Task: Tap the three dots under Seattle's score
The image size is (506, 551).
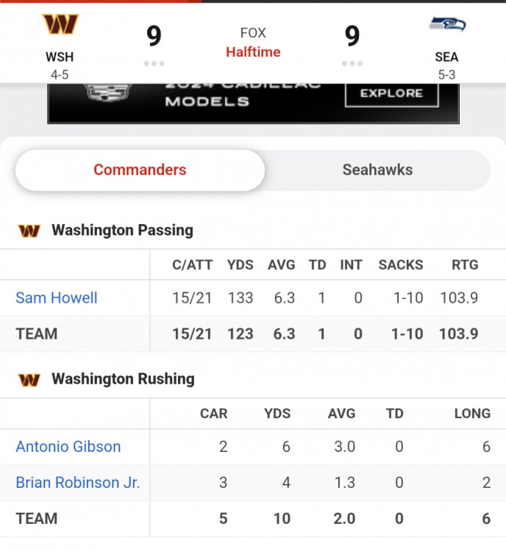Action: click(x=352, y=64)
